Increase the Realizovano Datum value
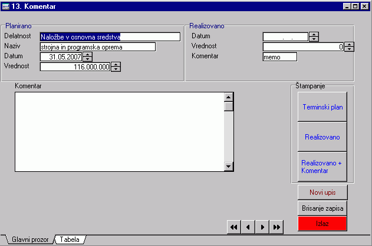The width and height of the screenshot is (372, 246). click(x=314, y=35)
